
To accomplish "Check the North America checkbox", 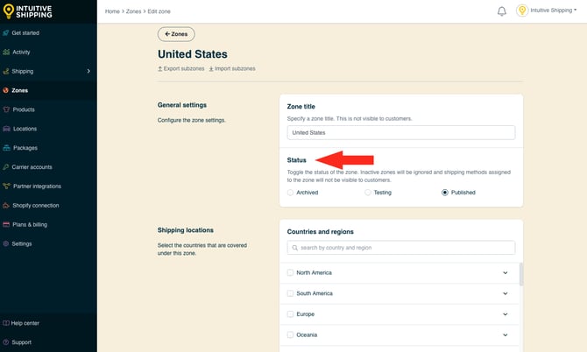I will click(x=290, y=272).
